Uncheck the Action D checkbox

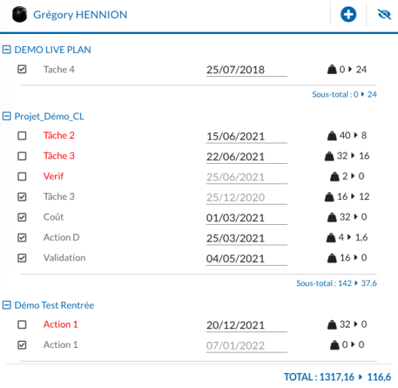(22, 238)
